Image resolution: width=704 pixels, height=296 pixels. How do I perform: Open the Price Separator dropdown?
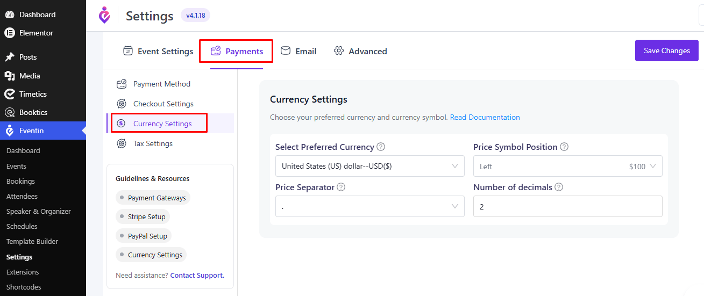(x=370, y=206)
